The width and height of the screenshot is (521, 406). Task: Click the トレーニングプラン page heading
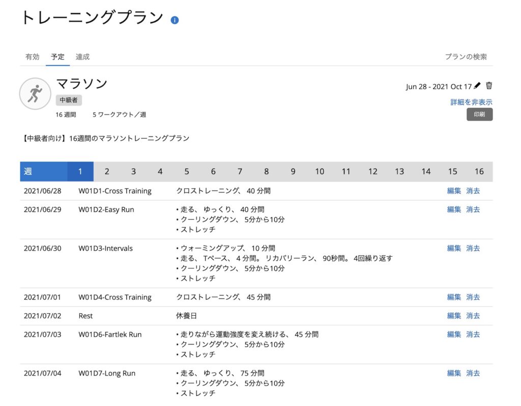pos(92,18)
